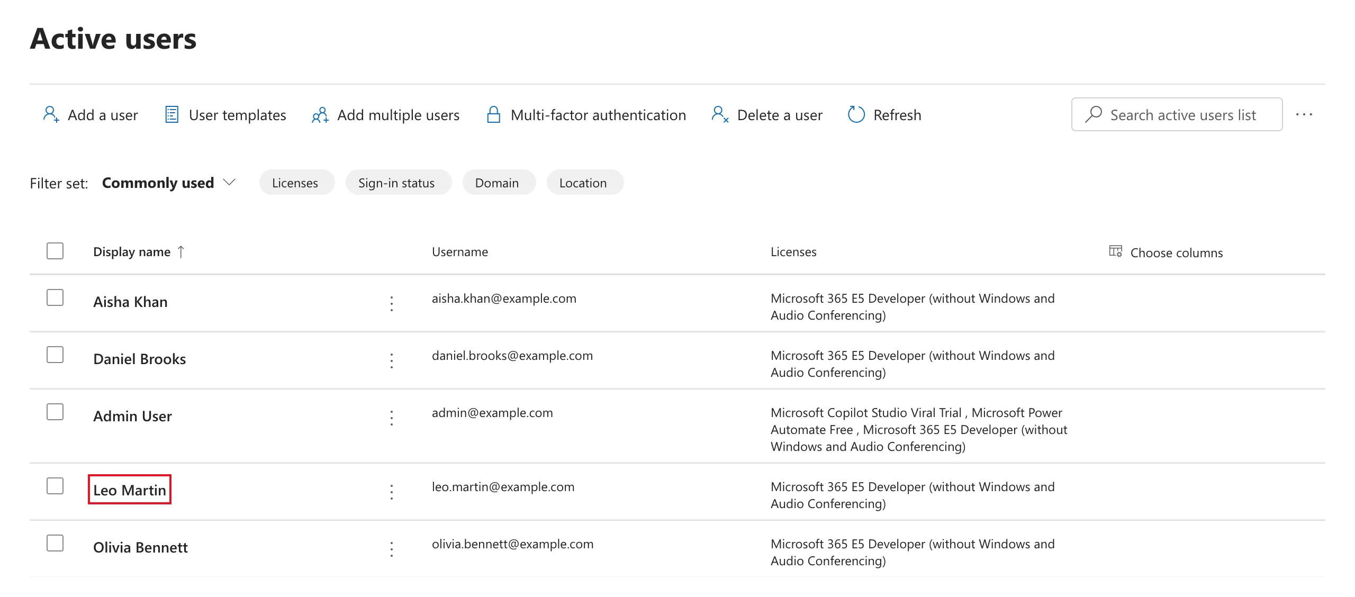Click daniel.brooks@example.com username
Image resolution: width=1355 pixels, height=597 pixels.
(512, 356)
